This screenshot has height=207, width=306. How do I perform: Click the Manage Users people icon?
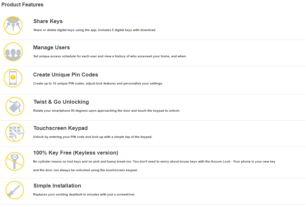[x=13, y=52]
